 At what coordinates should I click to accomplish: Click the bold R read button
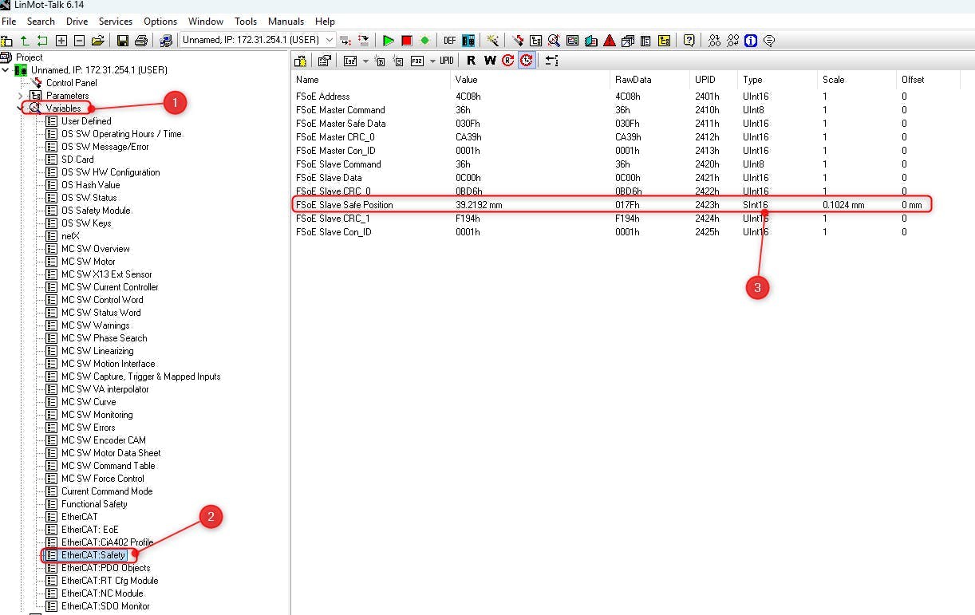(x=471, y=61)
